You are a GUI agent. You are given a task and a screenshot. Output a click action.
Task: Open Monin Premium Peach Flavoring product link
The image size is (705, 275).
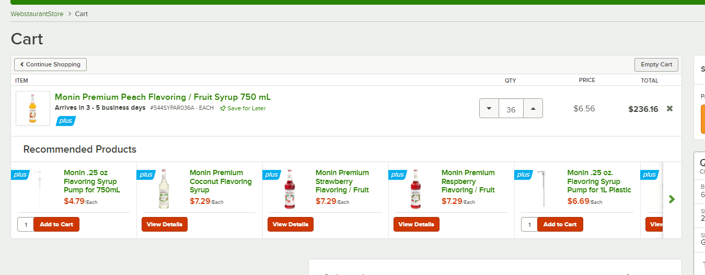[x=163, y=97]
